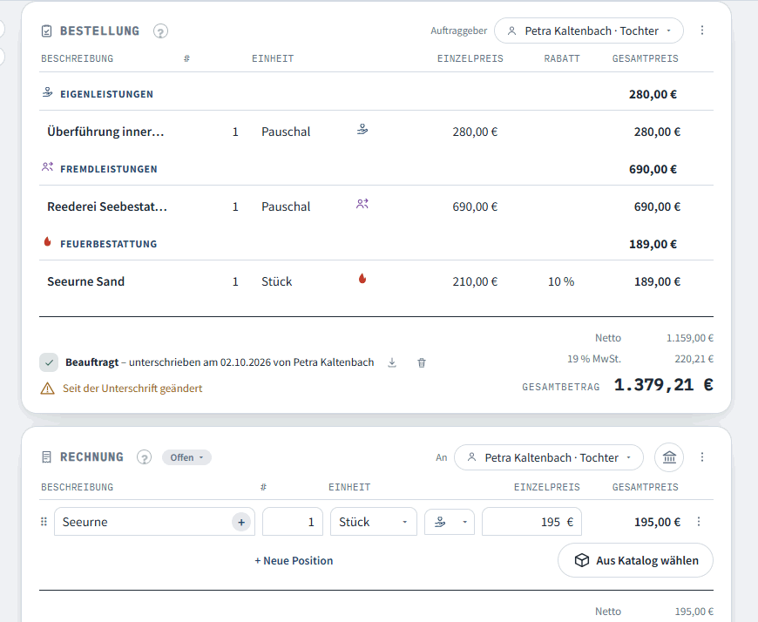The width and height of the screenshot is (758, 622).
Task: Click the Fremdleistungen section heading
Action: [109, 169]
